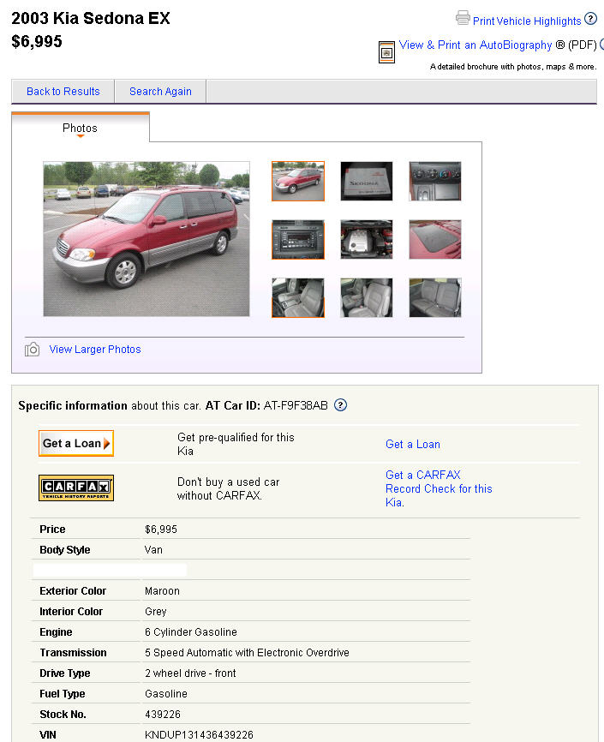Select Search Again in the navigation bar
The width and height of the screenshot is (604, 742).
tap(160, 92)
